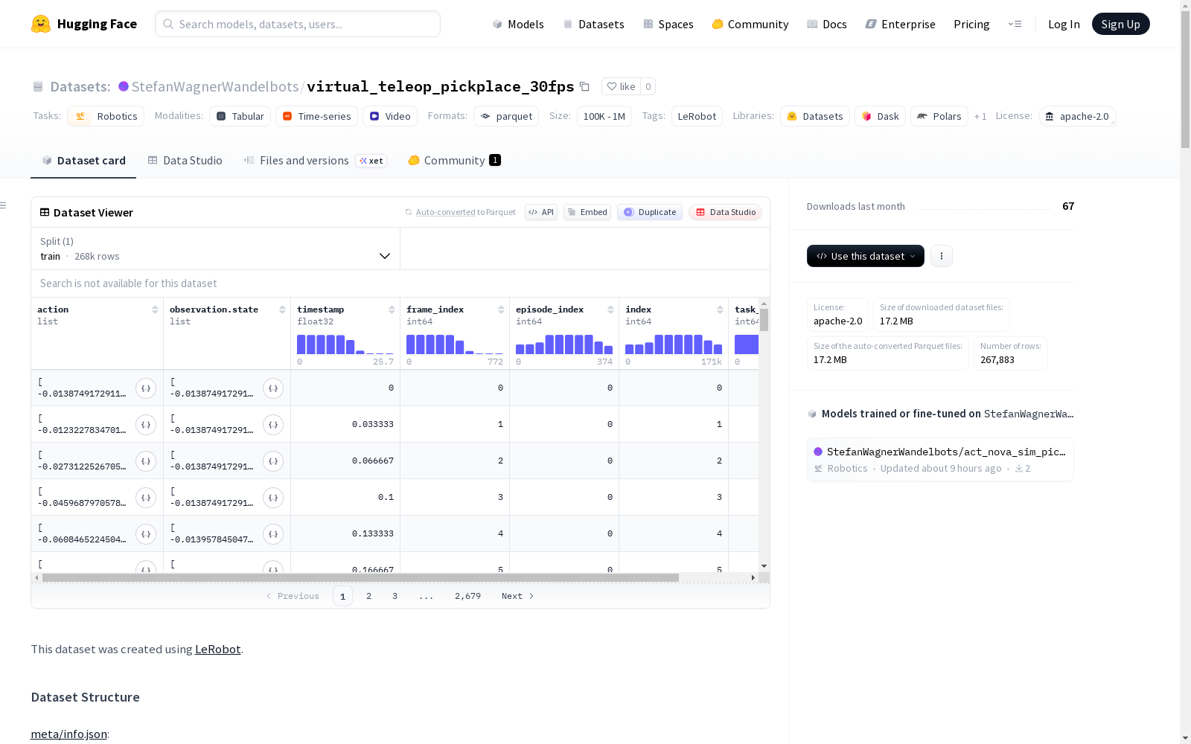
Task: Open the left sidebar table of contents icon
Action: (4, 205)
